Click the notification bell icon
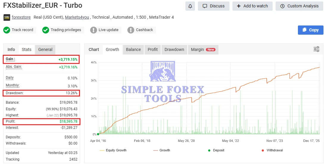Viewport: 325px width, 165px height. click(x=190, y=6)
